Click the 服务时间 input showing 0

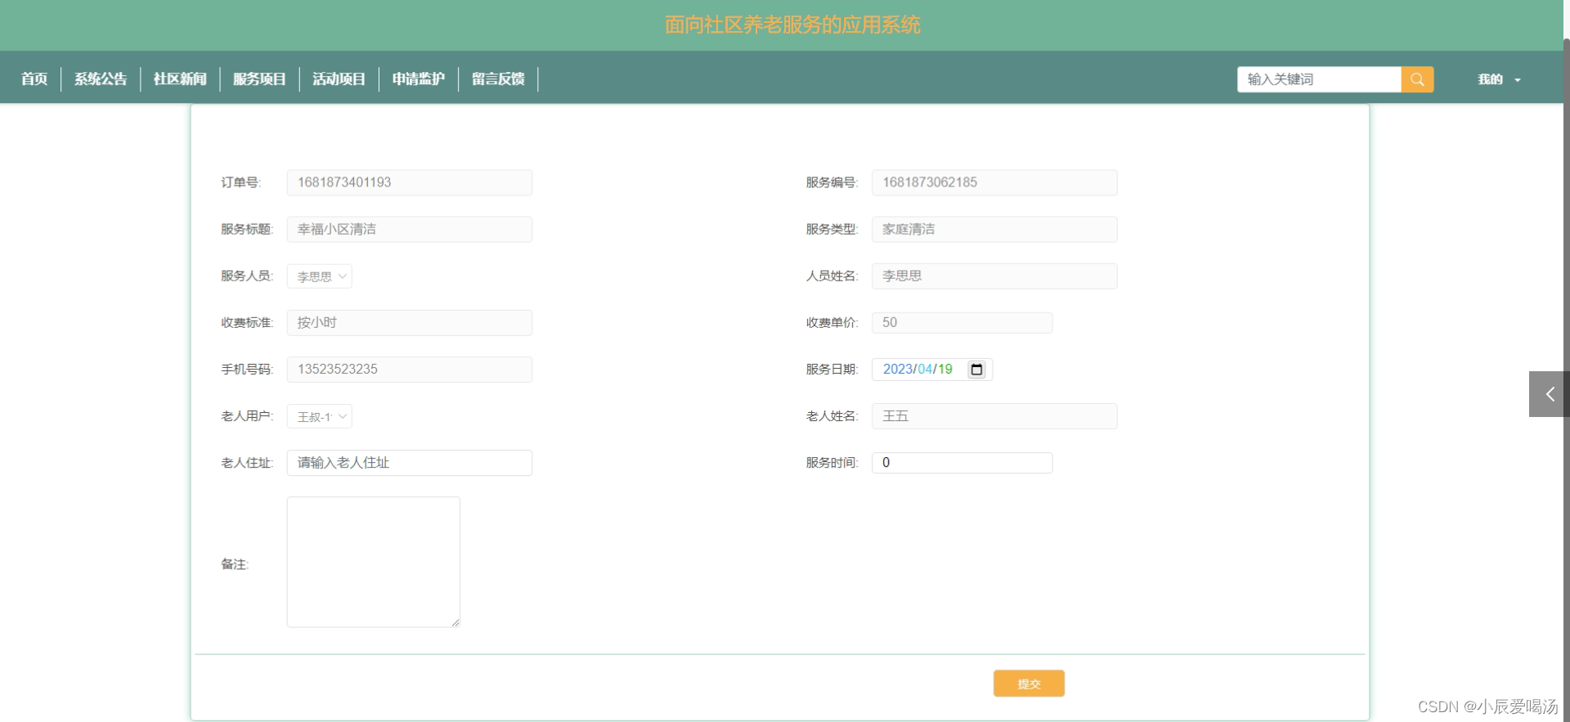tap(962, 463)
